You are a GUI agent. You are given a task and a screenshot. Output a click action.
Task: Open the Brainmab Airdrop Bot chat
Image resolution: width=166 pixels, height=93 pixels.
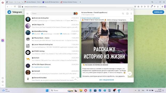[x=52, y=19]
